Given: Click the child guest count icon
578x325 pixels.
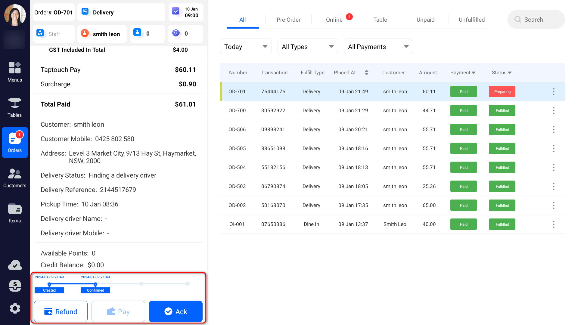Looking at the screenshot, I should point(176,33).
